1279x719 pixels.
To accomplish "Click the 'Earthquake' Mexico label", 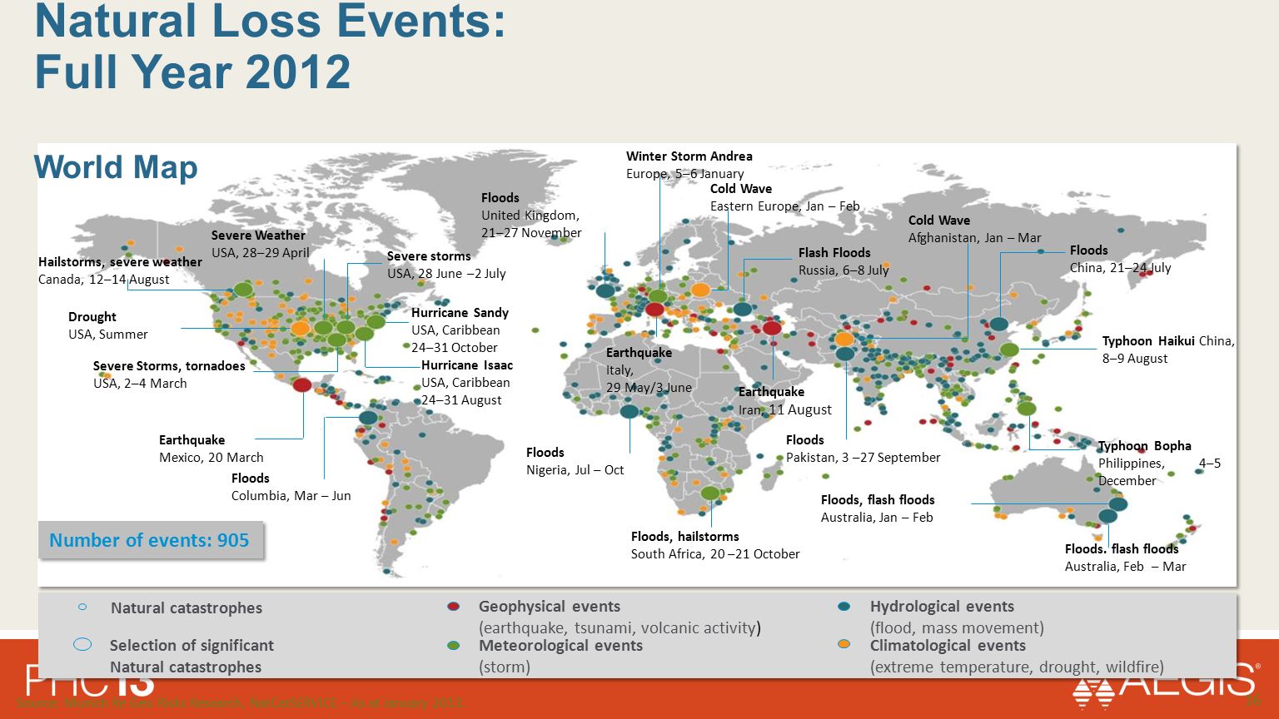I will point(192,440).
